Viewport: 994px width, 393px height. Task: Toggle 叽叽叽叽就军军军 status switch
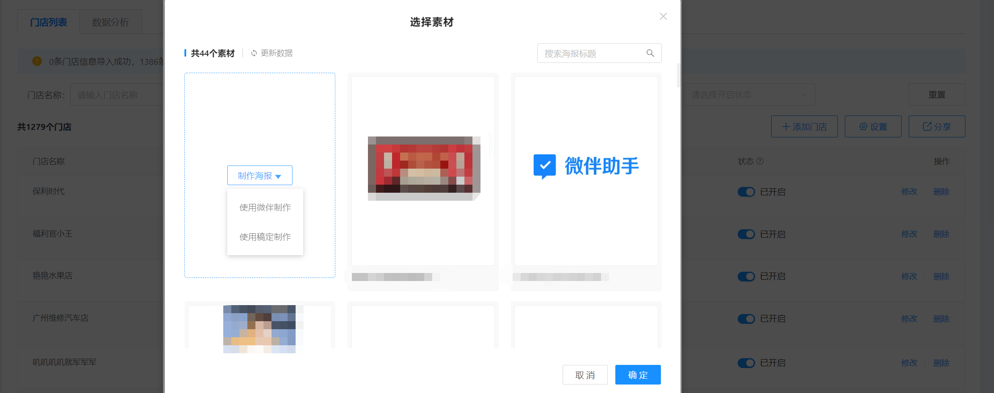pyautogui.click(x=746, y=363)
